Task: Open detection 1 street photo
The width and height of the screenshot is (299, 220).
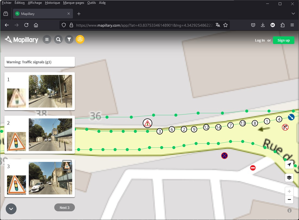Action: click(x=50, y=91)
